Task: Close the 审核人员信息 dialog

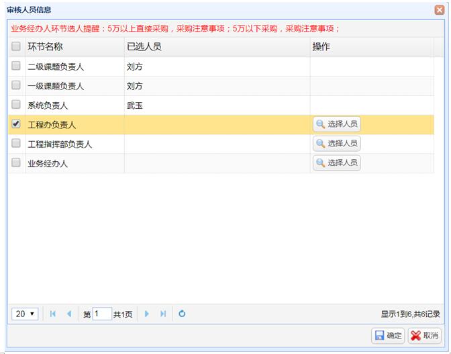Action: tap(440, 10)
